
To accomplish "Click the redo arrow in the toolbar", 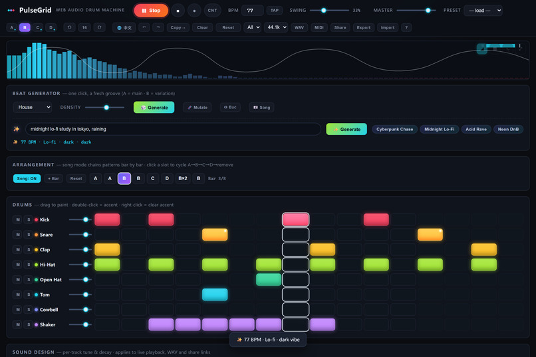I will (158, 27).
